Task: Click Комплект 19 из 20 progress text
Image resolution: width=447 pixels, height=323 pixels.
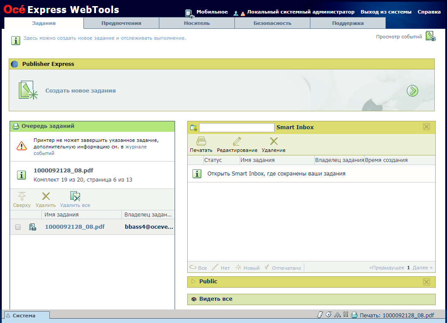Action: coord(83,180)
